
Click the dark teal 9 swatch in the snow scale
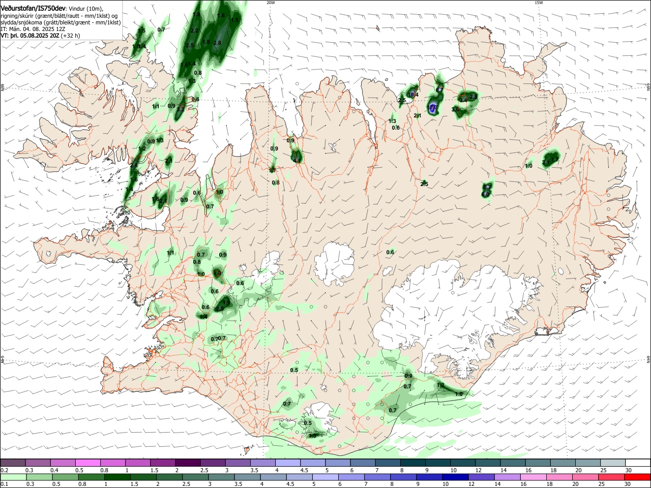point(438,463)
